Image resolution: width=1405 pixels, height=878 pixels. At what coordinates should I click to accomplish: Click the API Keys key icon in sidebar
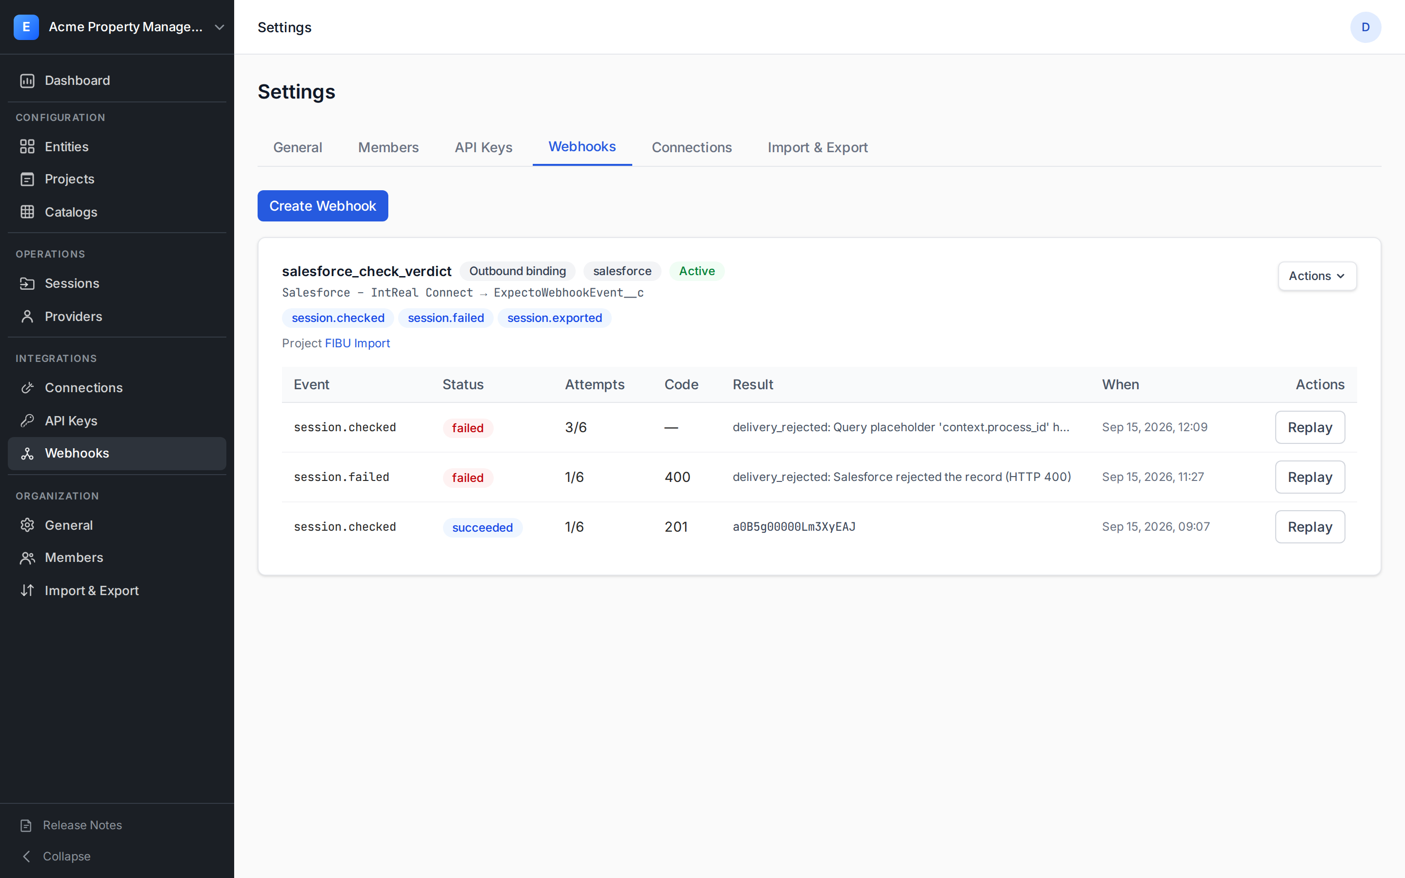pyautogui.click(x=27, y=420)
